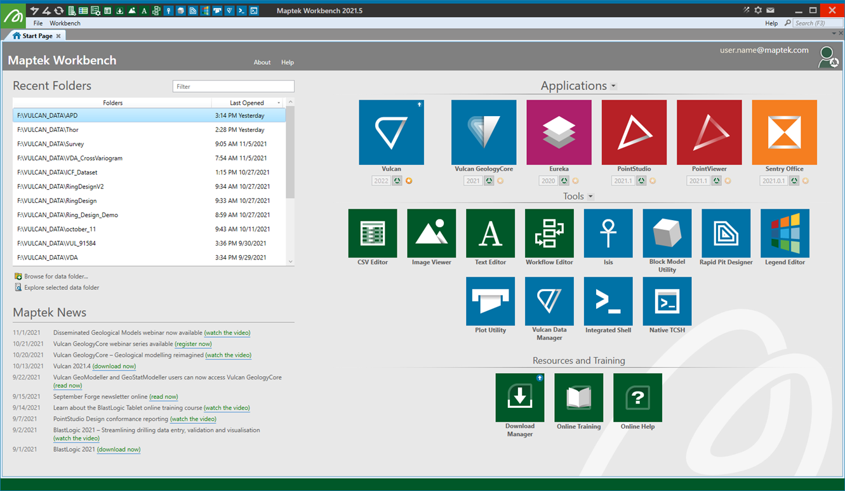Screen dimensions: 845x491
Task: Expand the Tools heading dropdown arrow
Action: click(590, 197)
